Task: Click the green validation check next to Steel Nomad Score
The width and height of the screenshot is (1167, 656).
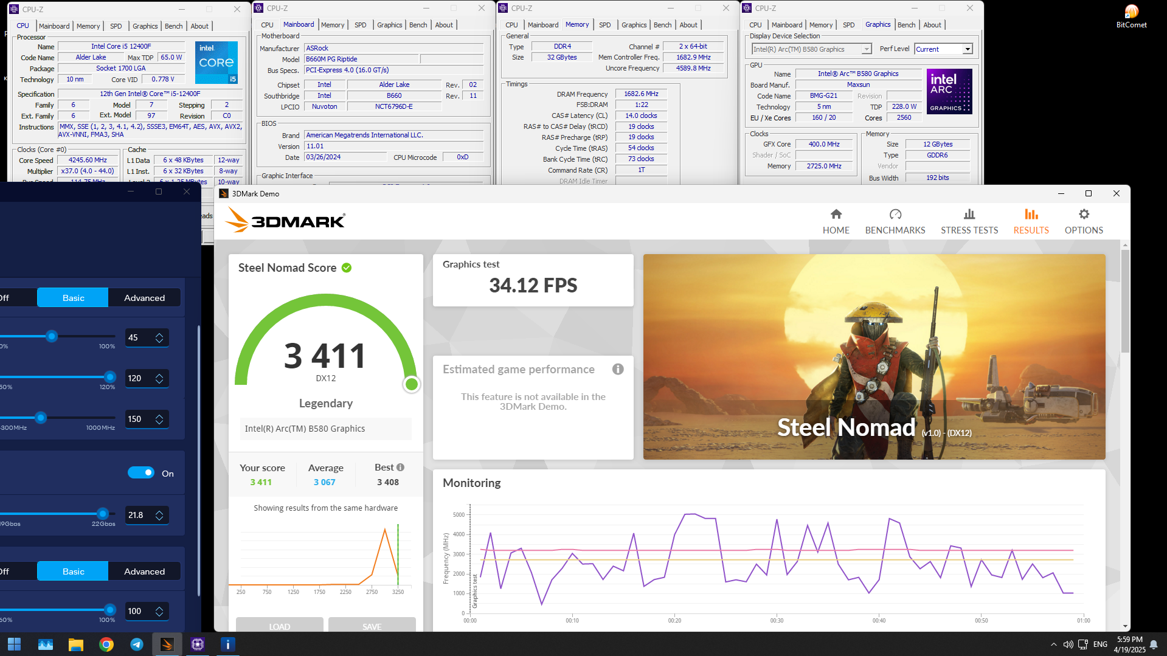Action: 347,268
